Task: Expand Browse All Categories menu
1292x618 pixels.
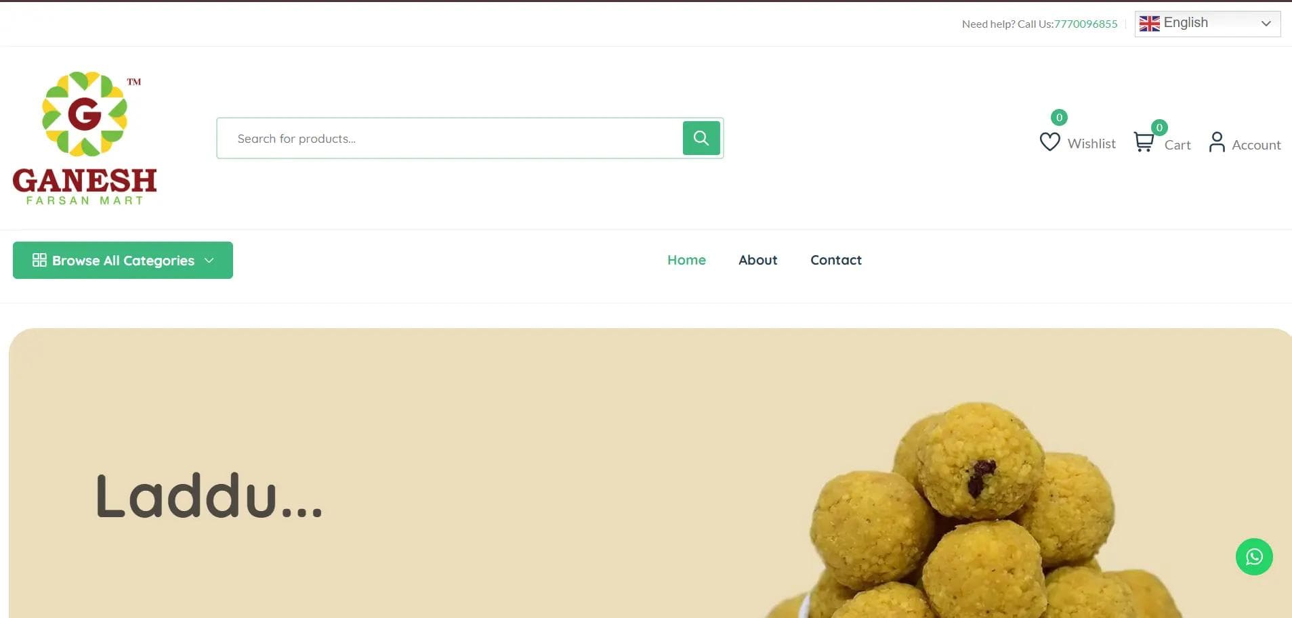Action: [x=123, y=260]
